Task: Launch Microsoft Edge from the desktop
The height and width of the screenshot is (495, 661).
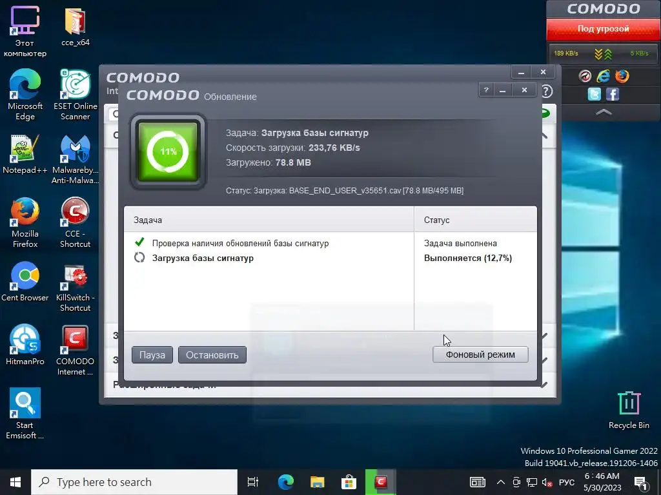Action: tap(25, 95)
